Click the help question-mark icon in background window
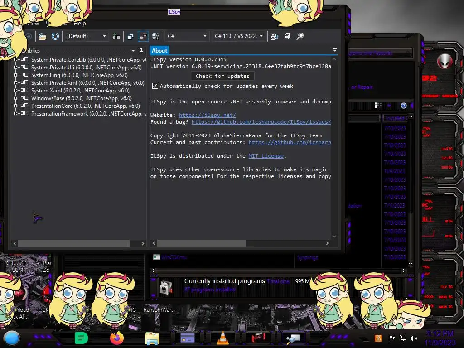 404,106
